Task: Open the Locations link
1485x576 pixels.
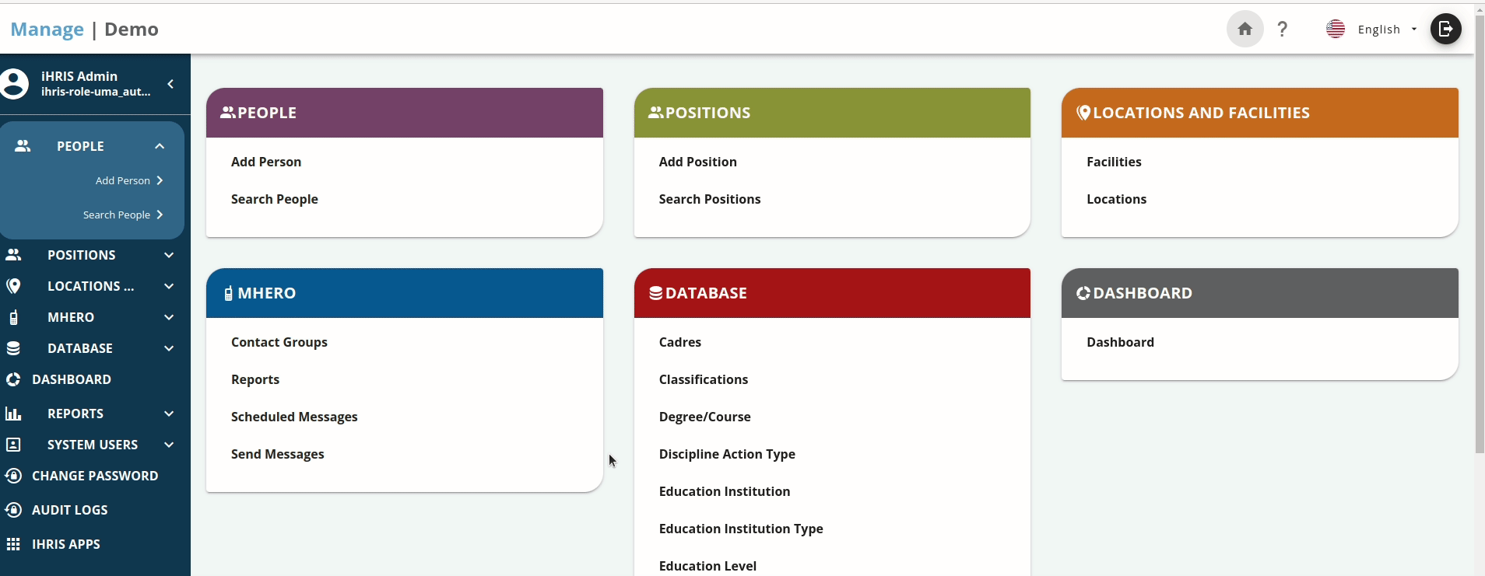Action: 1117,199
